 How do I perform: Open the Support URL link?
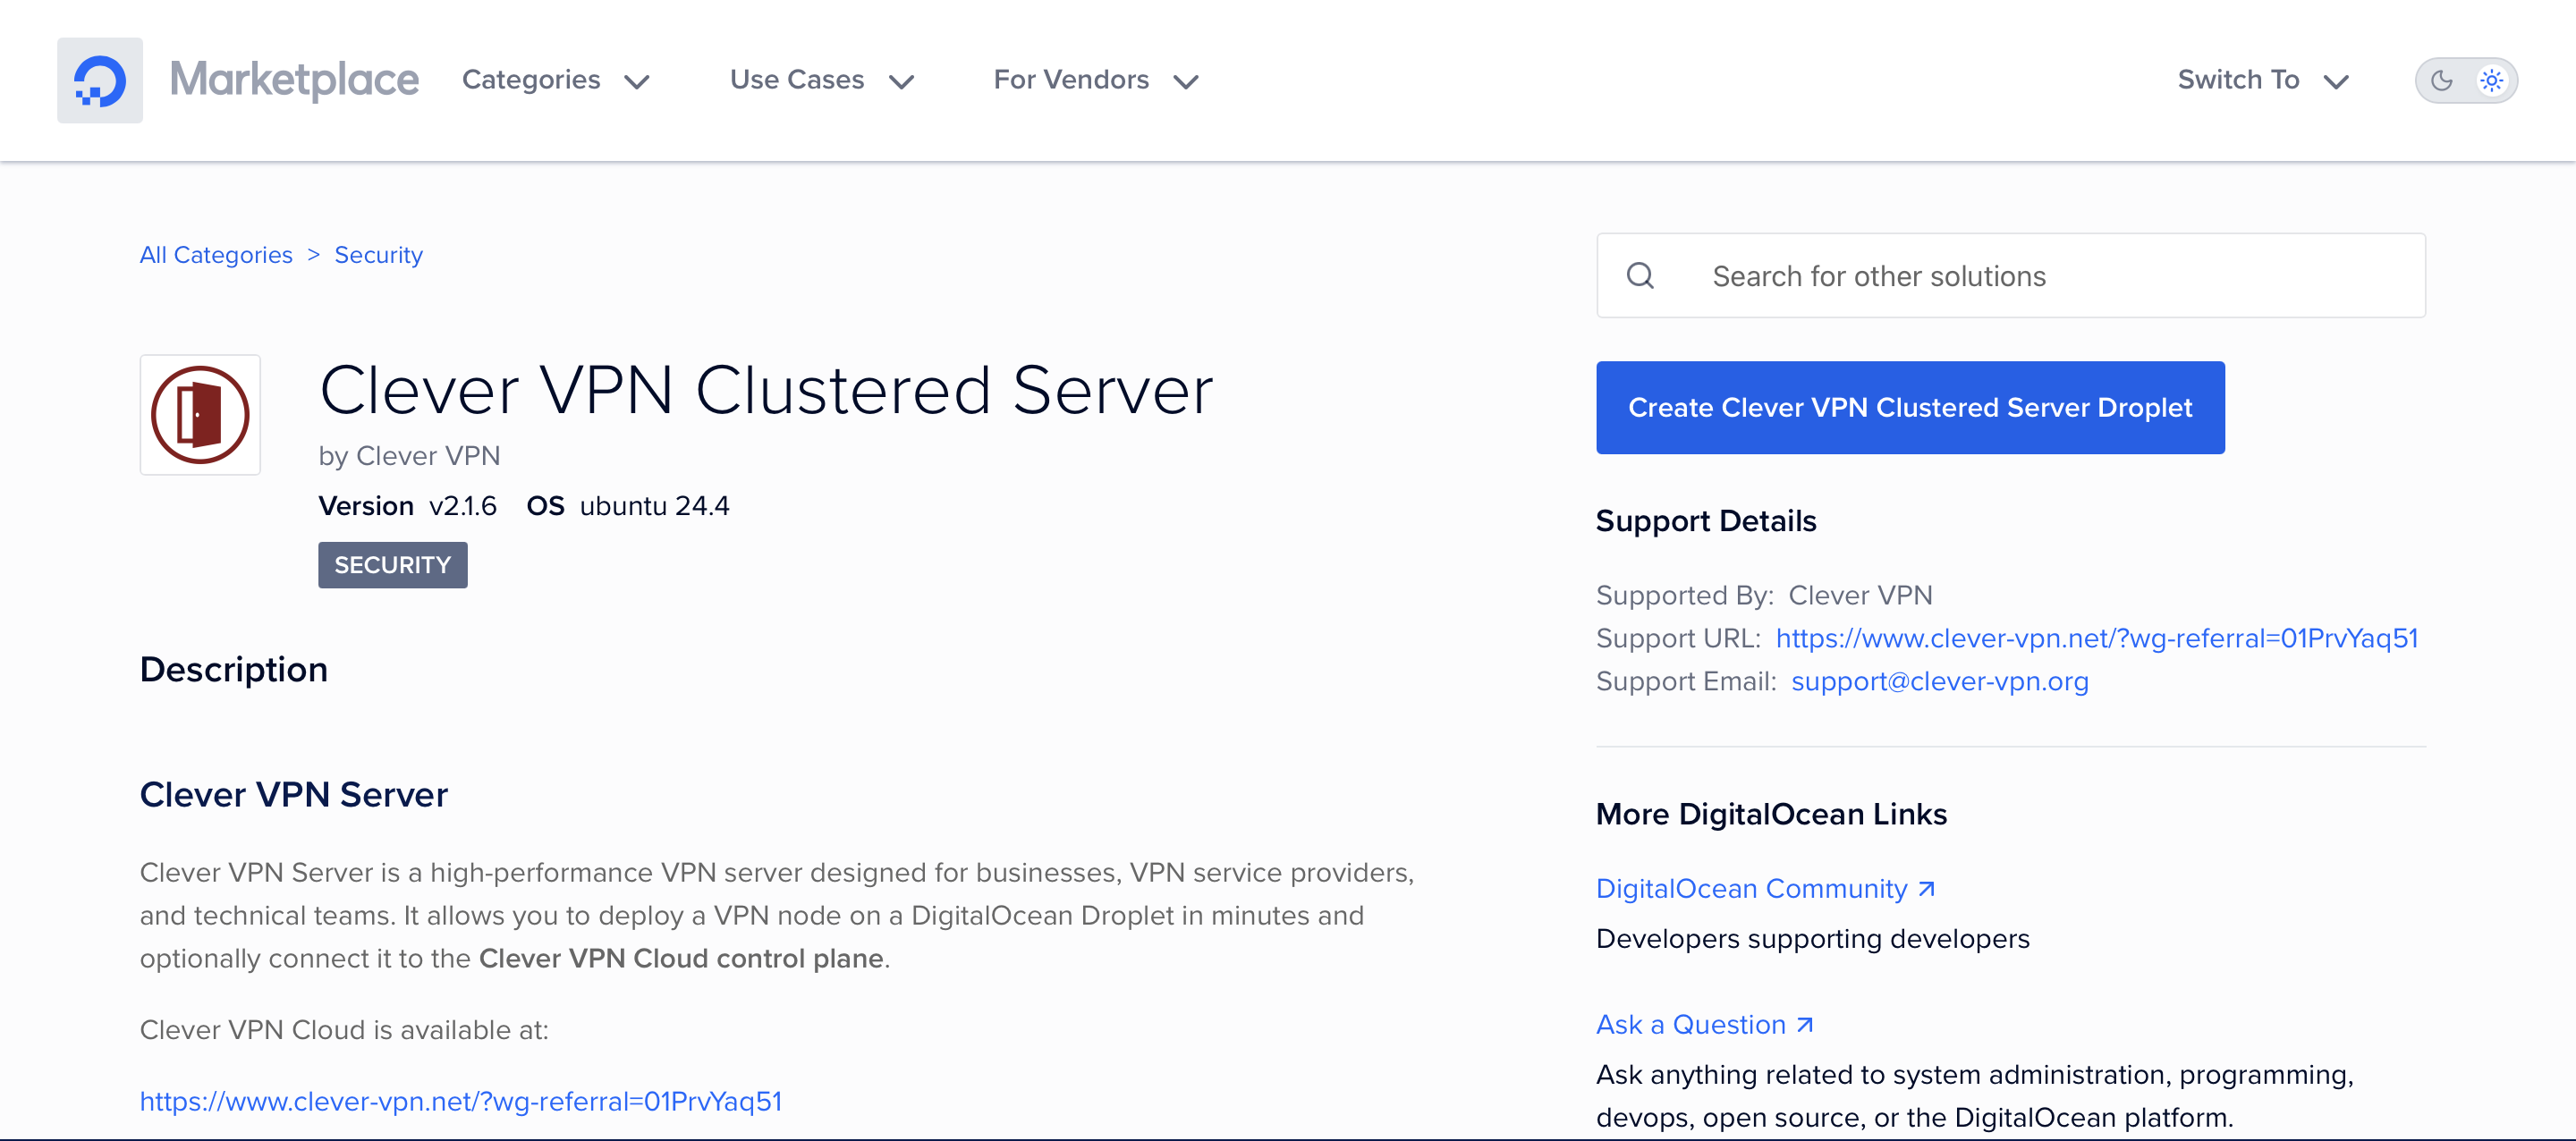(x=2096, y=638)
